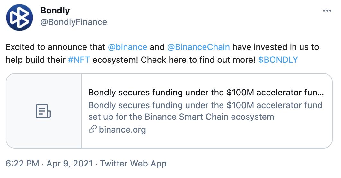The width and height of the screenshot is (341, 178).
Task: Open the #NFT hashtag
Action: pyautogui.click(x=79, y=60)
